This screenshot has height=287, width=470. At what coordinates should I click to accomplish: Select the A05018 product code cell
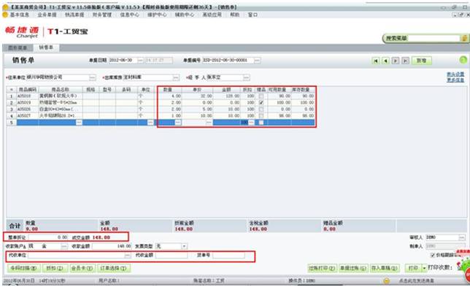[x=27, y=96]
